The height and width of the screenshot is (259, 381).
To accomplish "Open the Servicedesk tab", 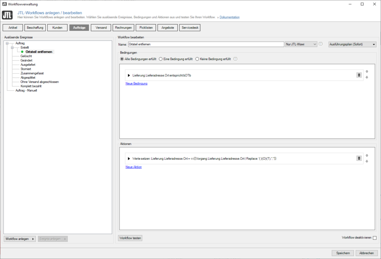I will point(189,27).
